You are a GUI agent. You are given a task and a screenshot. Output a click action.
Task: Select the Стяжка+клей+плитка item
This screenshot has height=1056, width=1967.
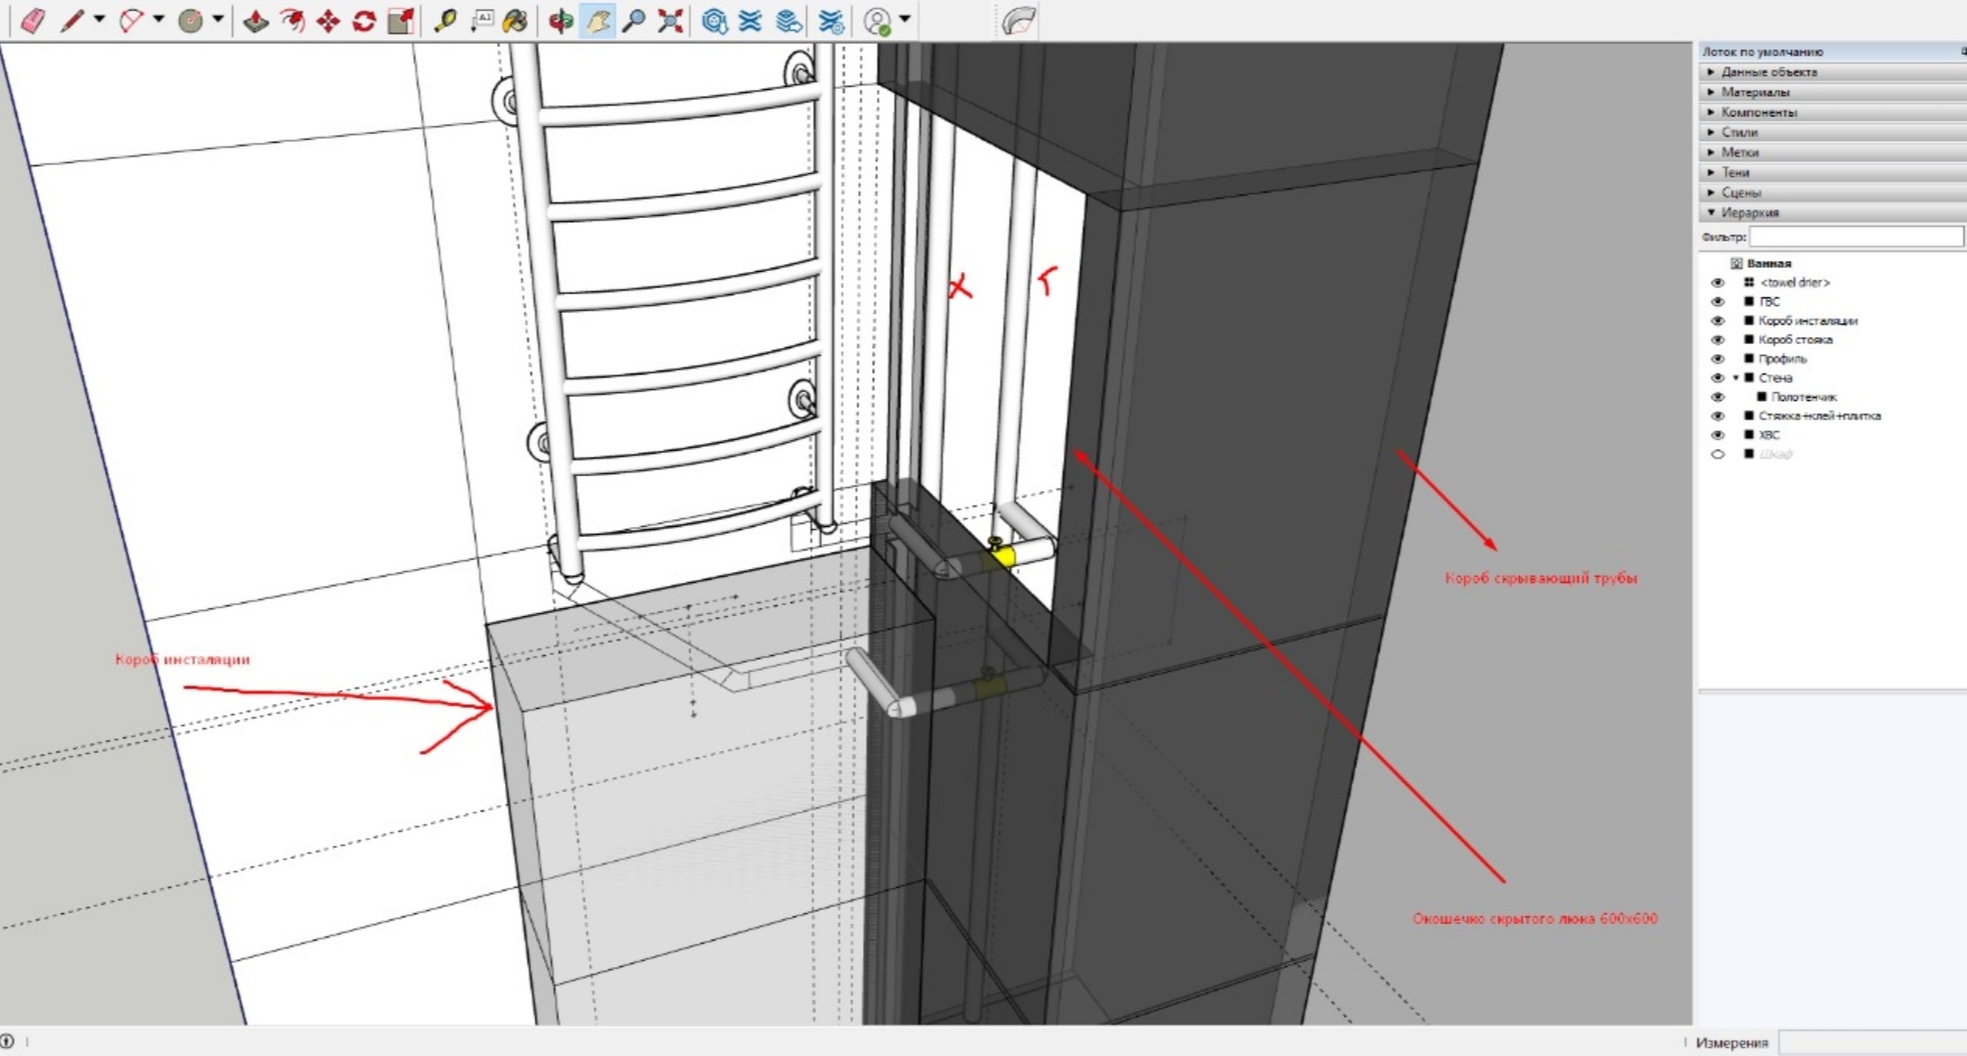pyautogui.click(x=1818, y=416)
